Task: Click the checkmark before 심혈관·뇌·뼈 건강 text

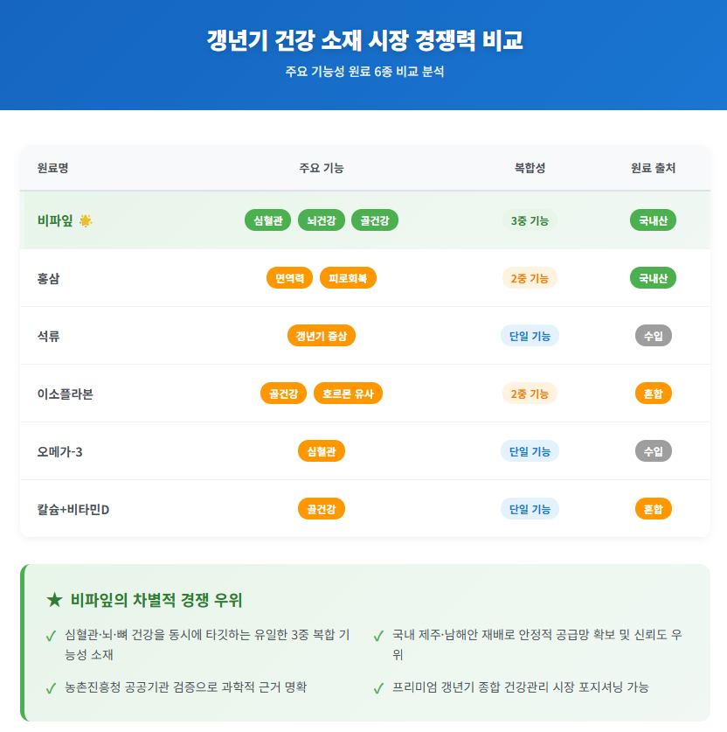Action: (51, 636)
